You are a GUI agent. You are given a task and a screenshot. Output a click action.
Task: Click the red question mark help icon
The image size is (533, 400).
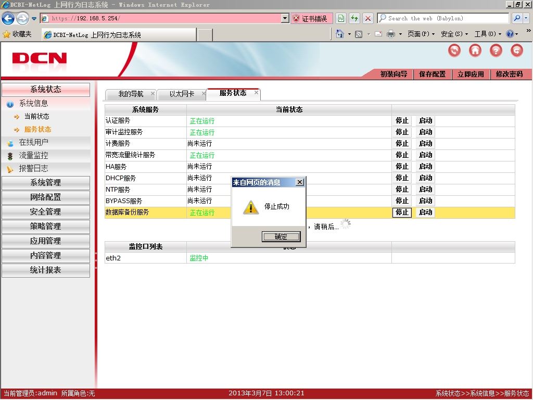coord(496,51)
